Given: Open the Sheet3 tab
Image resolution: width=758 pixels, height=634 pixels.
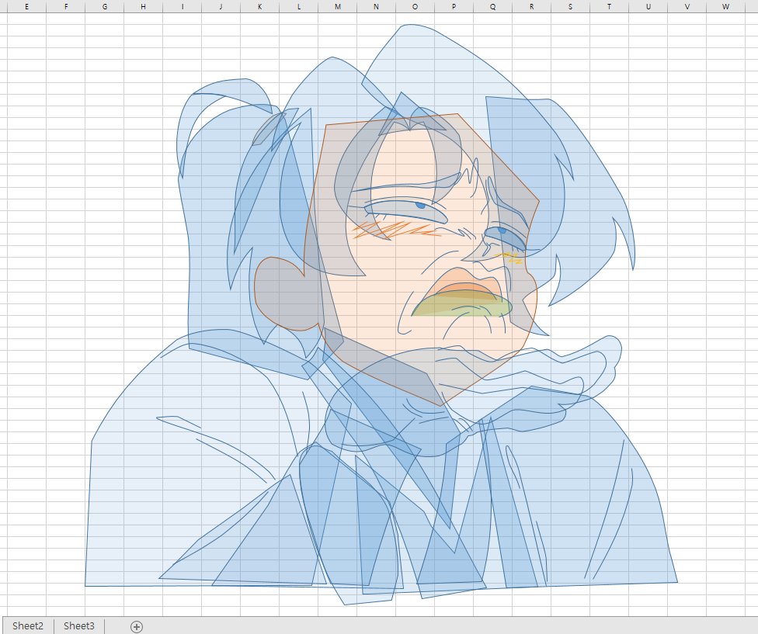Looking at the screenshot, I should [x=79, y=625].
